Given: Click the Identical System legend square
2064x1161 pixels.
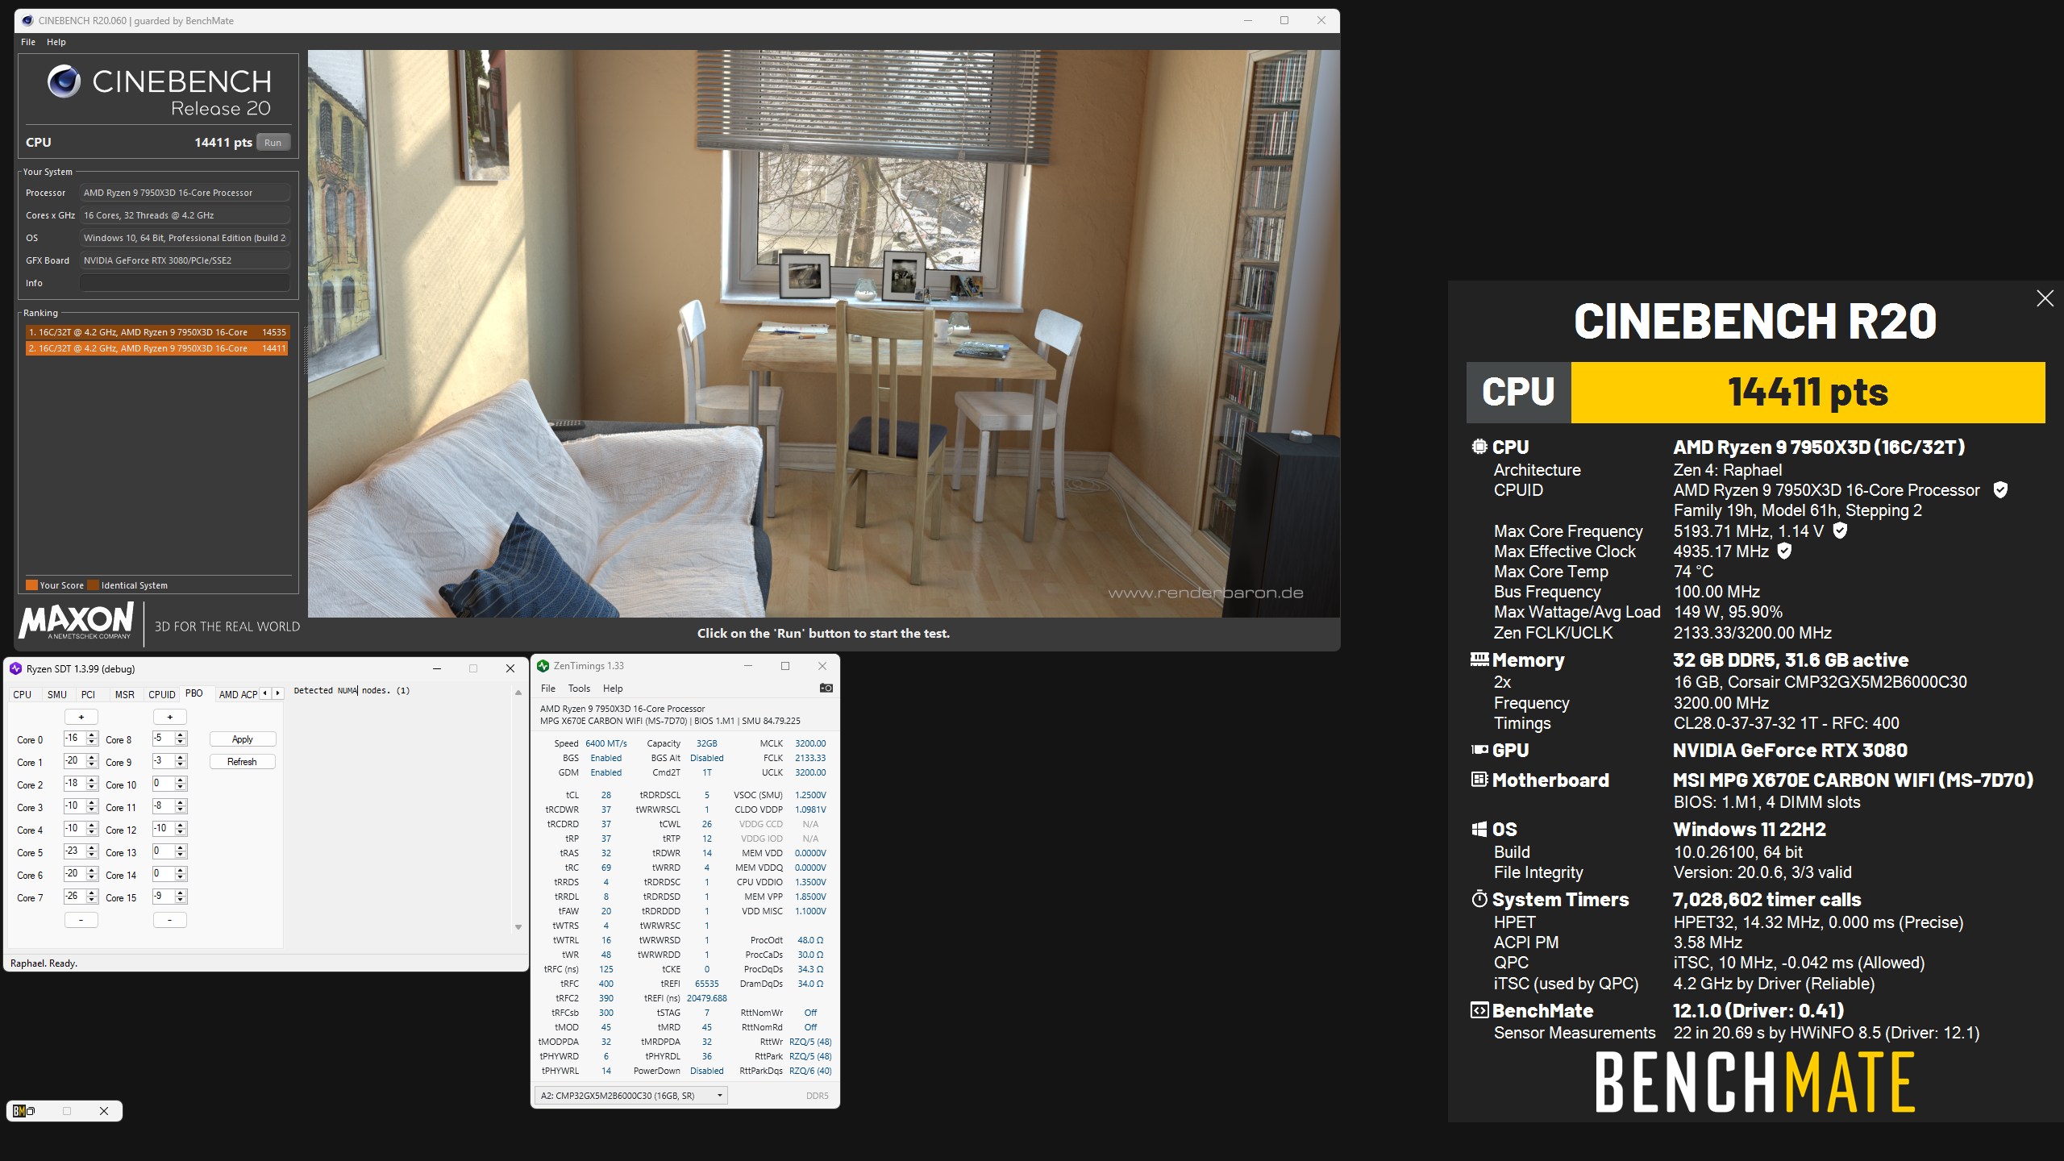Looking at the screenshot, I should tap(94, 585).
